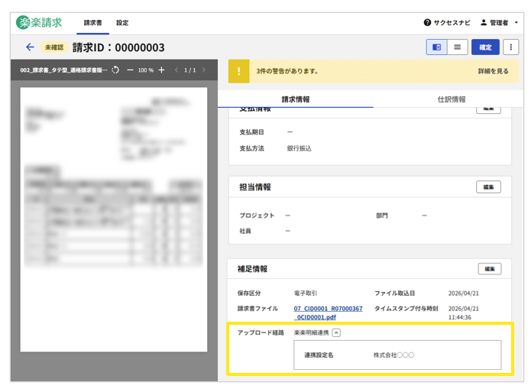531x392 pixels.
Task: Click the 電子取引 storage category value
Action: 306,293
